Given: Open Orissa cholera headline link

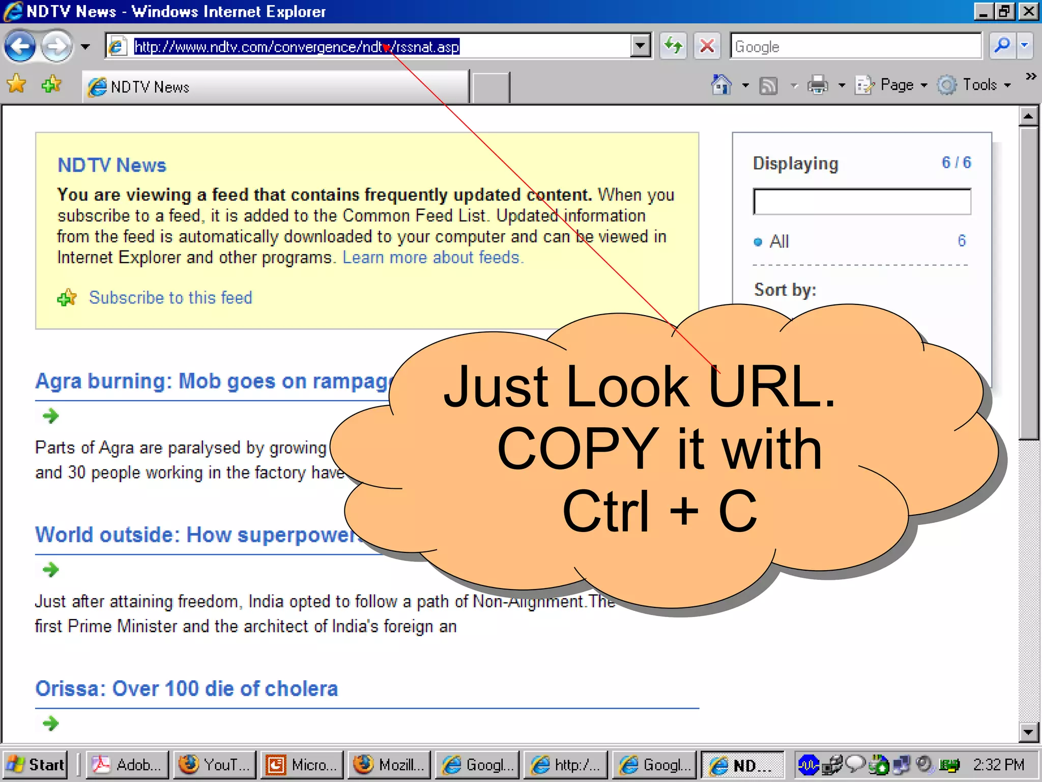Looking at the screenshot, I should click(186, 689).
